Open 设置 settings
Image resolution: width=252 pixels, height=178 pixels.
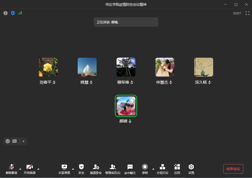[x=191, y=169]
